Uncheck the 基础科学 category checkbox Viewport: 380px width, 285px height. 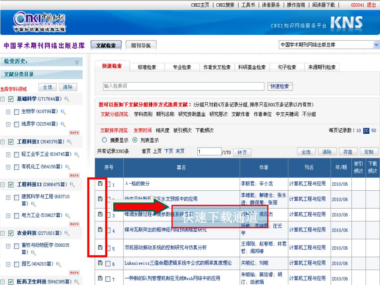(11, 99)
